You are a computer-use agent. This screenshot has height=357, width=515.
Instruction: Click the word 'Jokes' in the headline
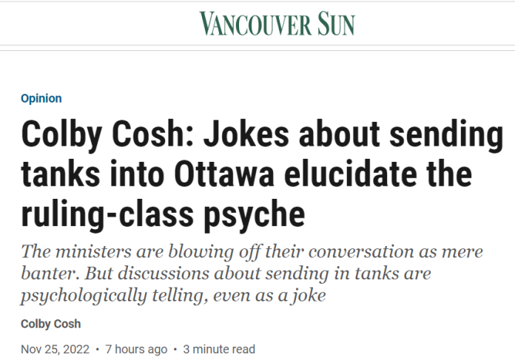[246, 134]
